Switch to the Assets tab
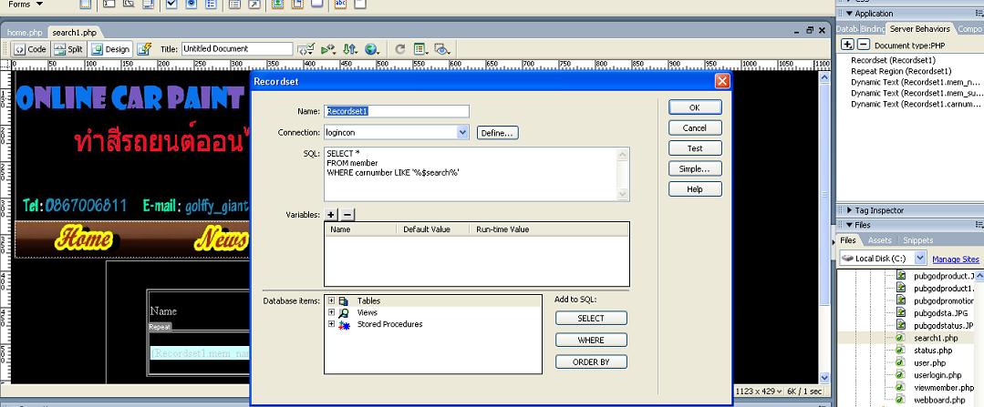Screen dimensions: 984x407 (879, 239)
